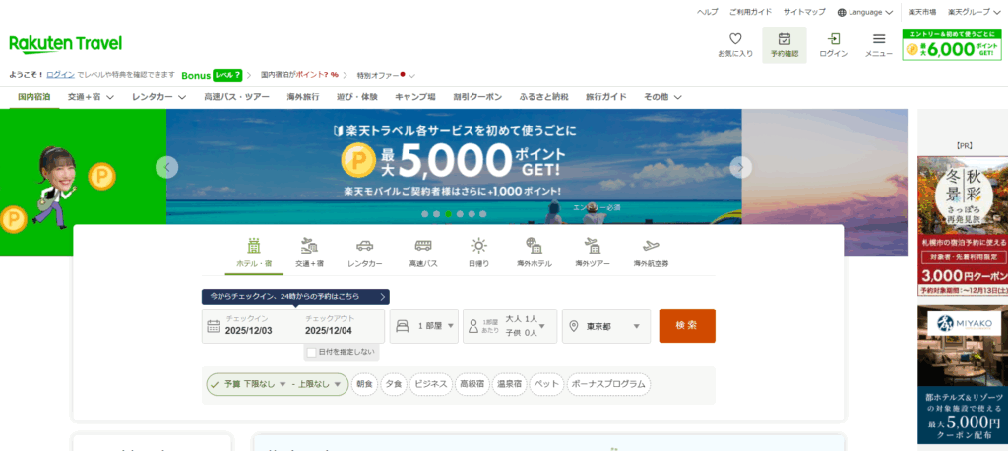Check the 日付を指定しない checkbox
The height and width of the screenshot is (451, 1008).
click(311, 352)
